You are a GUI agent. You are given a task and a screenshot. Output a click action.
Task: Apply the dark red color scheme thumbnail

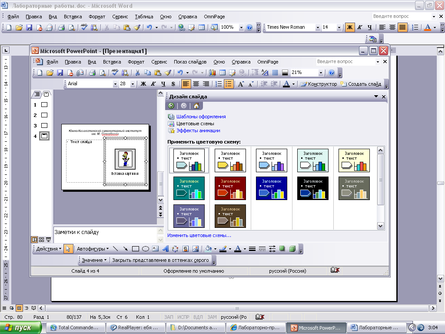(230, 188)
